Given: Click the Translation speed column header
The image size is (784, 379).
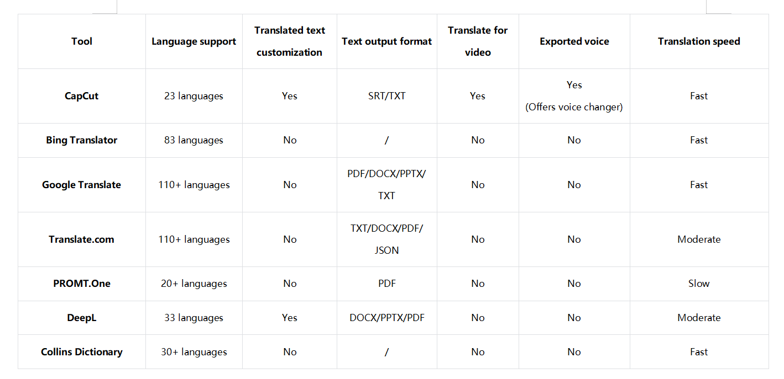Looking at the screenshot, I should (698, 41).
